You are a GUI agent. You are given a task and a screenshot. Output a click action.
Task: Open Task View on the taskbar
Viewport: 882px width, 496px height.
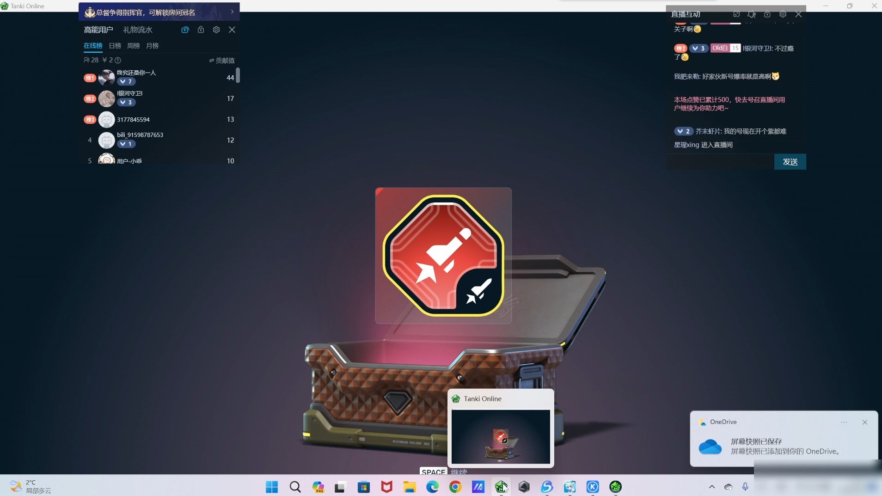tap(341, 487)
